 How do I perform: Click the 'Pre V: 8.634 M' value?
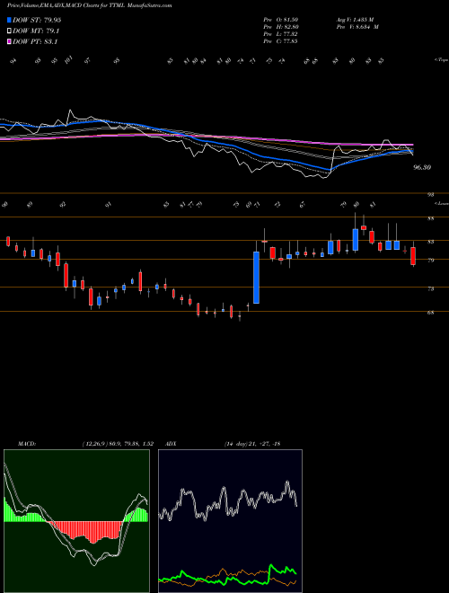pyautogui.click(x=357, y=27)
